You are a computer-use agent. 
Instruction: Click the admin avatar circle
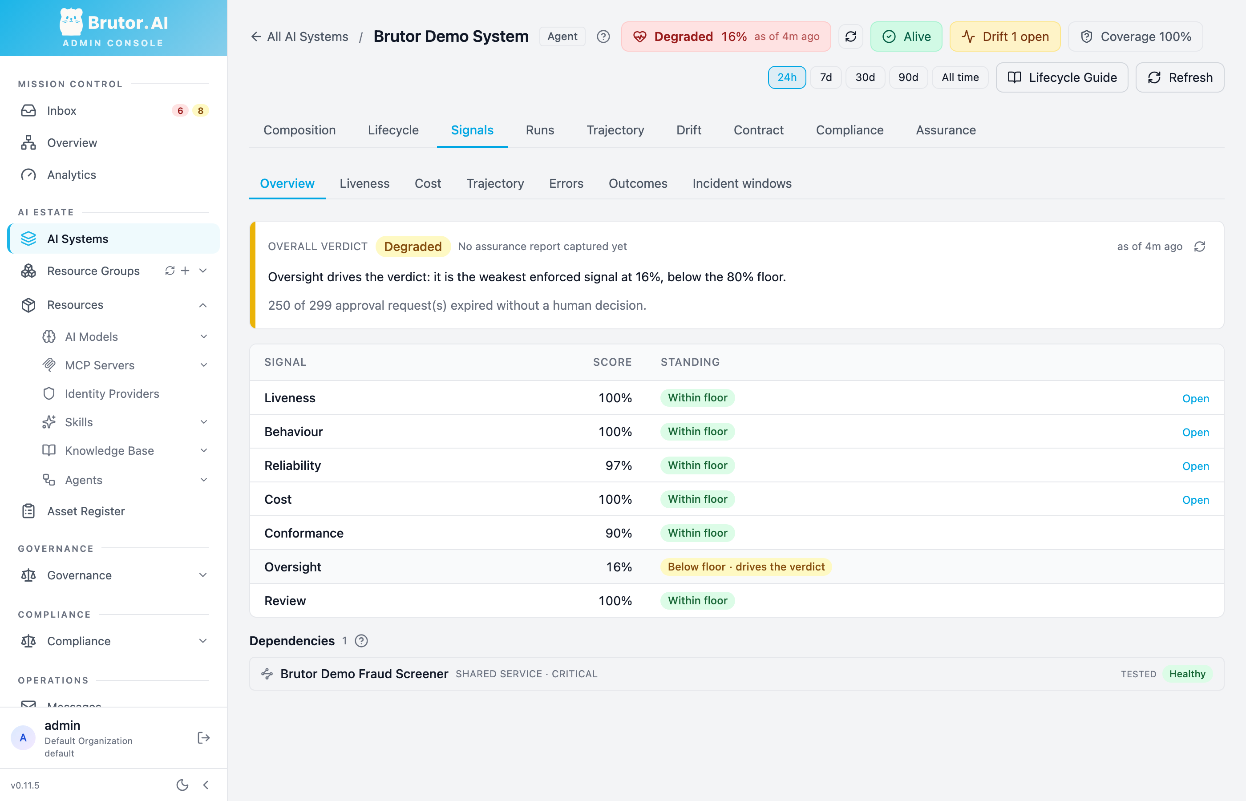coord(23,737)
